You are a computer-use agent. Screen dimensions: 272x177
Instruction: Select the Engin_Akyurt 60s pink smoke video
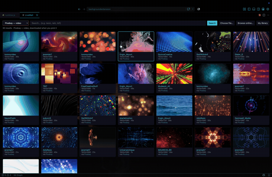(x=136, y=46)
